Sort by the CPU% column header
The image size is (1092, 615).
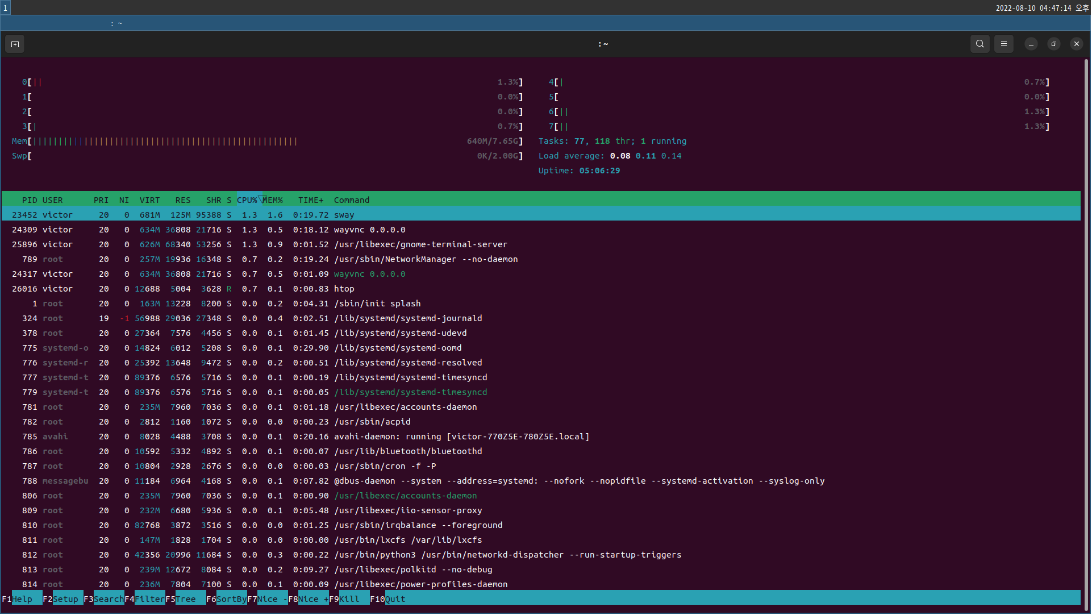coord(247,200)
